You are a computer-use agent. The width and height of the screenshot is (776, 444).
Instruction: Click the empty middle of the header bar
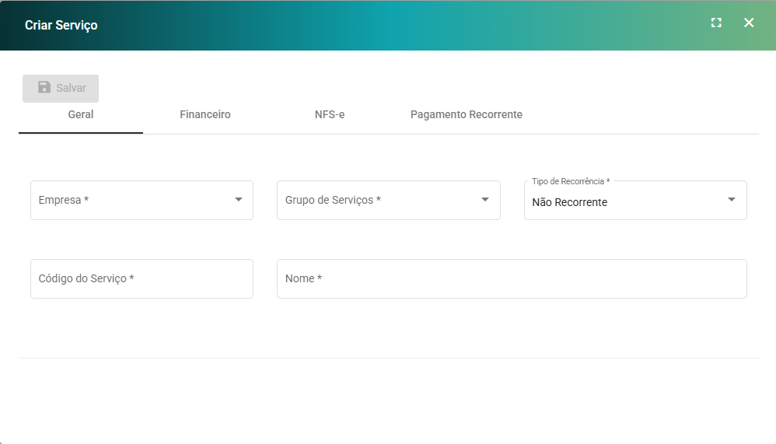coord(389,25)
